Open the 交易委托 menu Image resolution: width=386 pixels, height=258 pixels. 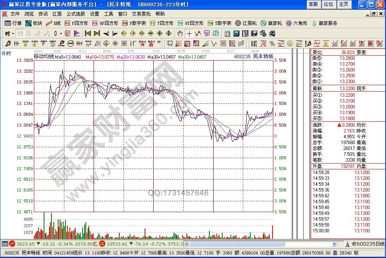tap(141, 14)
